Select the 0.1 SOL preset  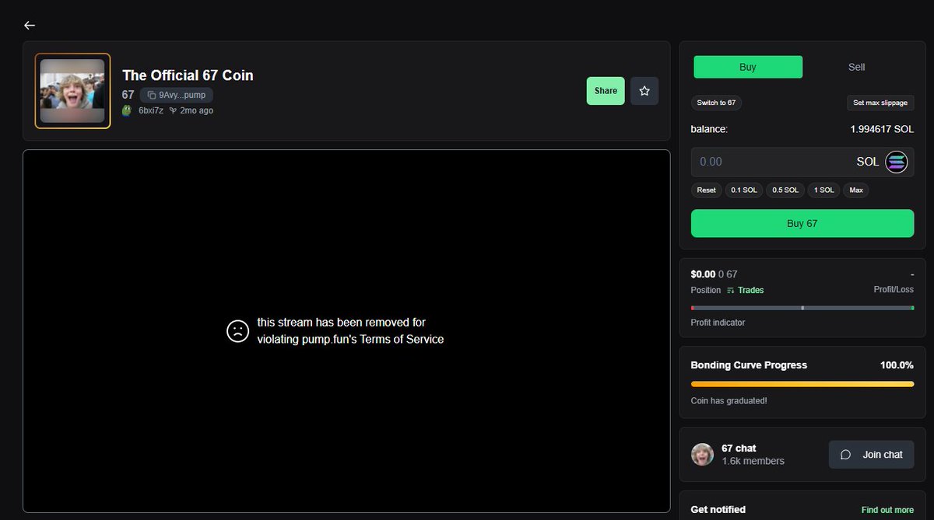(744, 190)
